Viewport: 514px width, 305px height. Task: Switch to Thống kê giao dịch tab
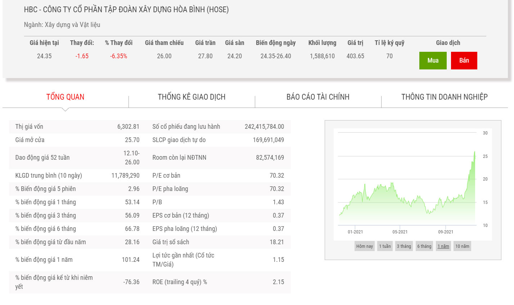(x=191, y=97)
